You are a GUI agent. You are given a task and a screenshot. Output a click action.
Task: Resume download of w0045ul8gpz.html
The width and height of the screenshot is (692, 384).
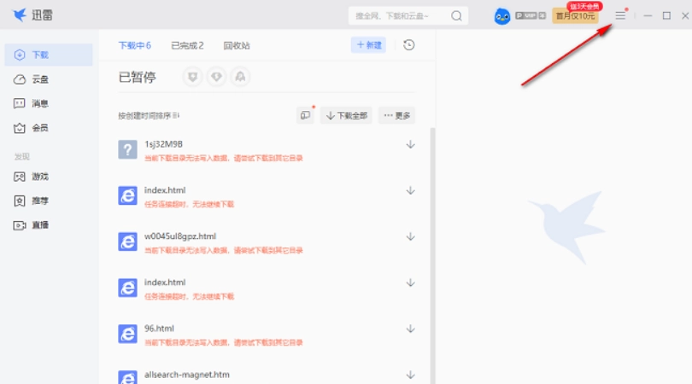click(410, 236)
